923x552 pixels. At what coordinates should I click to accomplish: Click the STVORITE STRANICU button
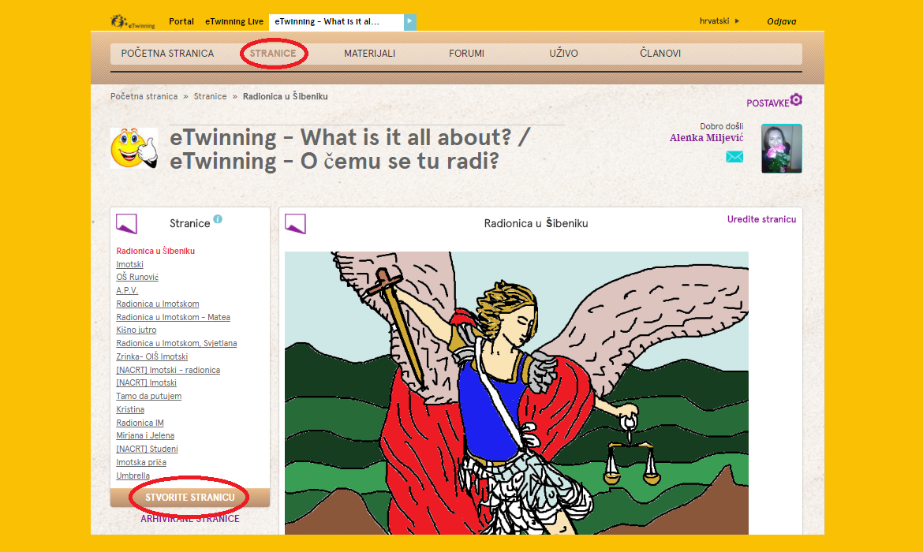tap(189, 498)
